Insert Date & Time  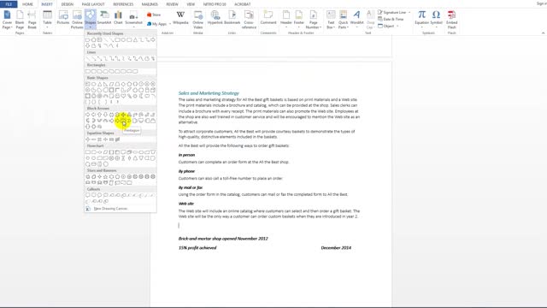[391, 19]
